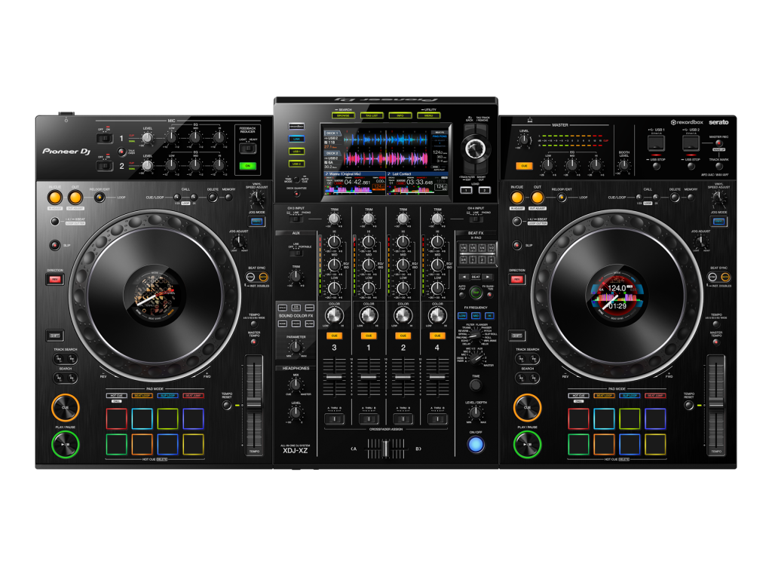The image size is (772, 567).
Task: Select the USB 1 source button
Action: (x=296, y=151)
